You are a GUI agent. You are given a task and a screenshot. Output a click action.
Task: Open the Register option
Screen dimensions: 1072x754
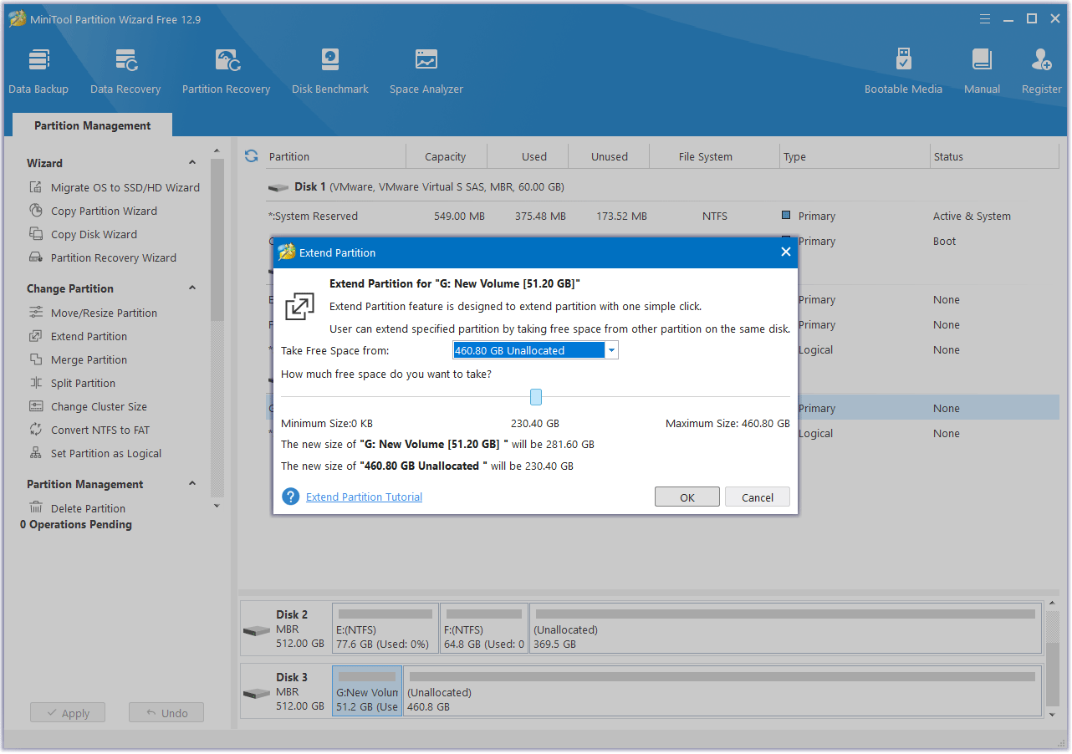1041,71
